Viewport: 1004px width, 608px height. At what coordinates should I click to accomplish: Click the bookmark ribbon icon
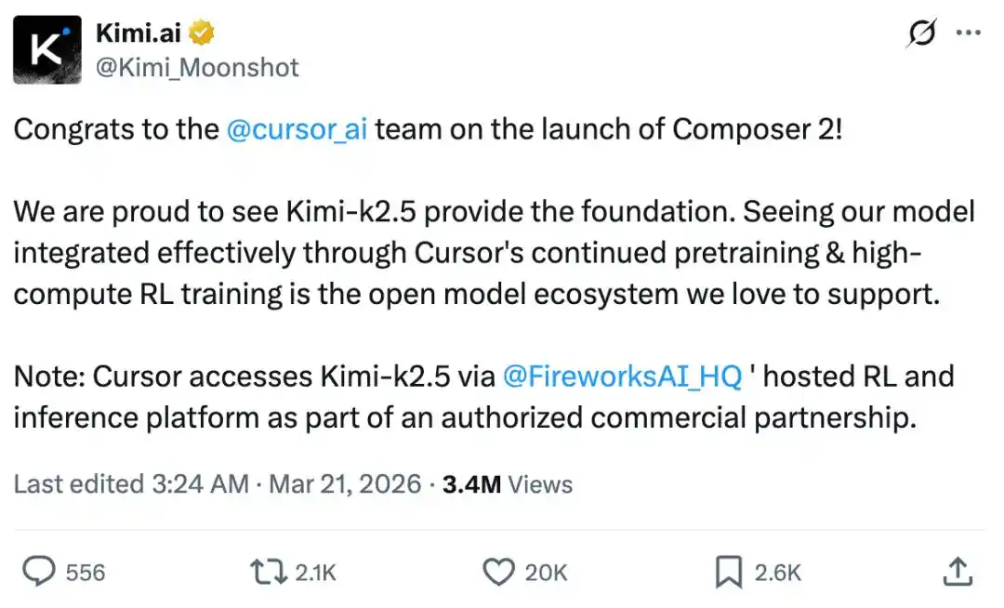(x=731, y=573)
